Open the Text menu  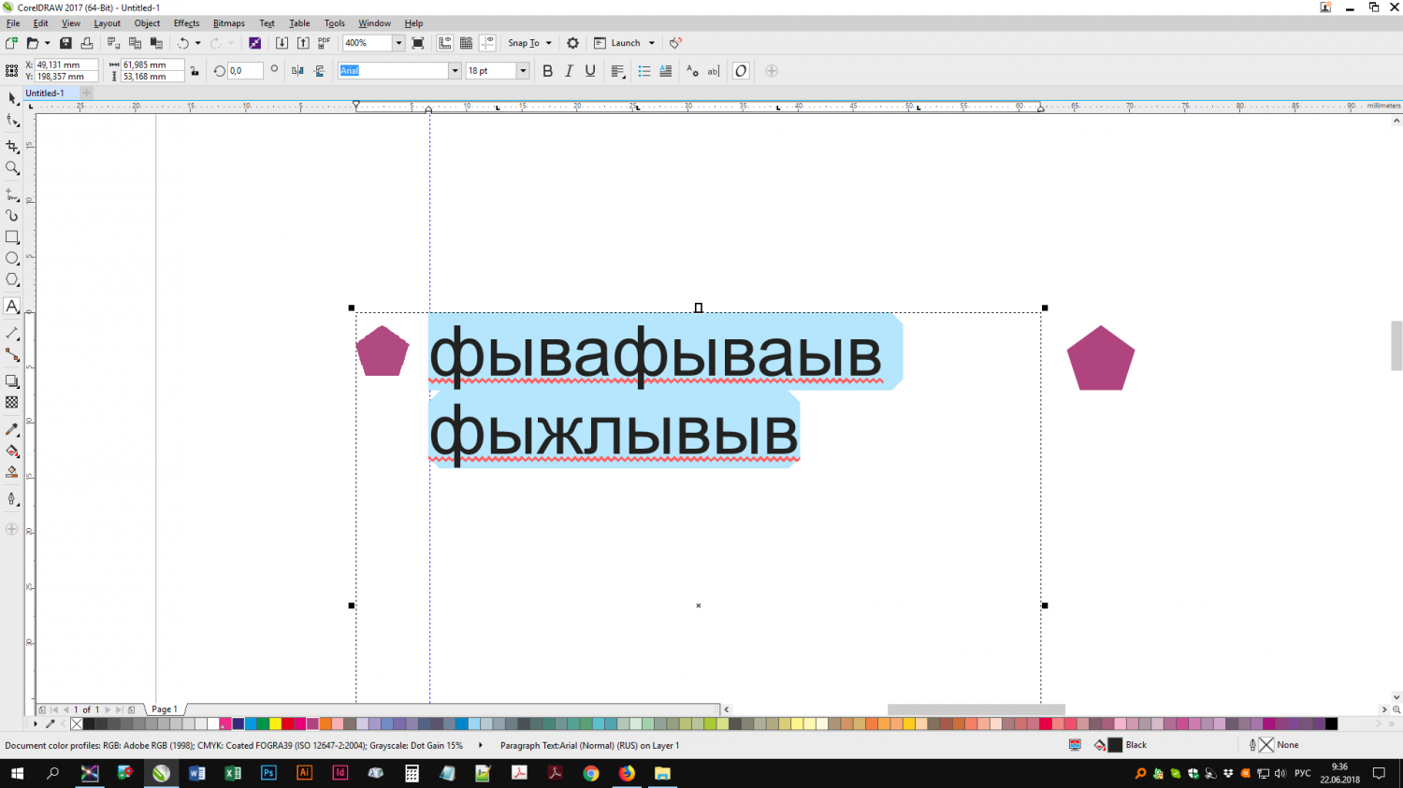click(x=267, y=22)
